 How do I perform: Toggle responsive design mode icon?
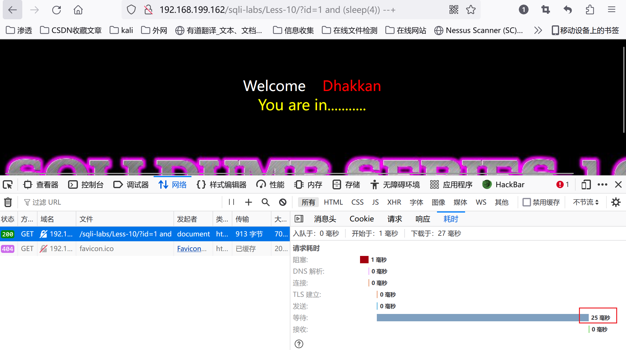[586, 184]
